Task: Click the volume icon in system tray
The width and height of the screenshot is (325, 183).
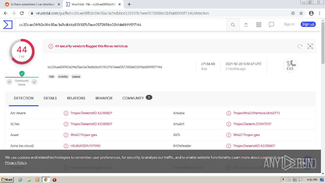Action: pyautogui.click(x=289, y=180)
